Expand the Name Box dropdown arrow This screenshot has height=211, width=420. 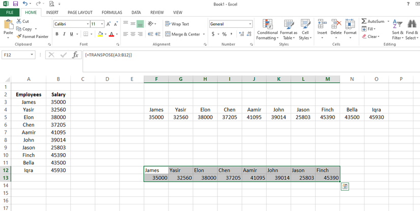[32, 55]
